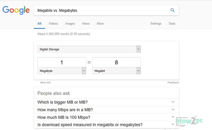Expand 'Is download speed measured in megabits' question
The image size is (212, 130).
coord(107,125)
